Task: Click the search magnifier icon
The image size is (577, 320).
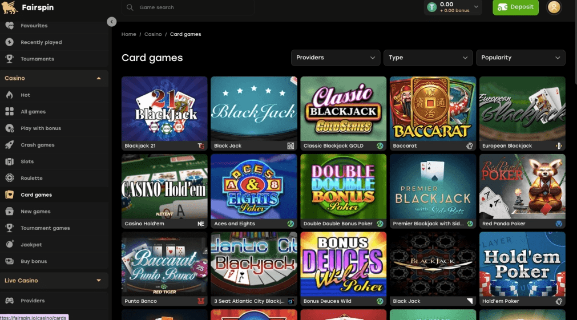Action: (130, 7)
